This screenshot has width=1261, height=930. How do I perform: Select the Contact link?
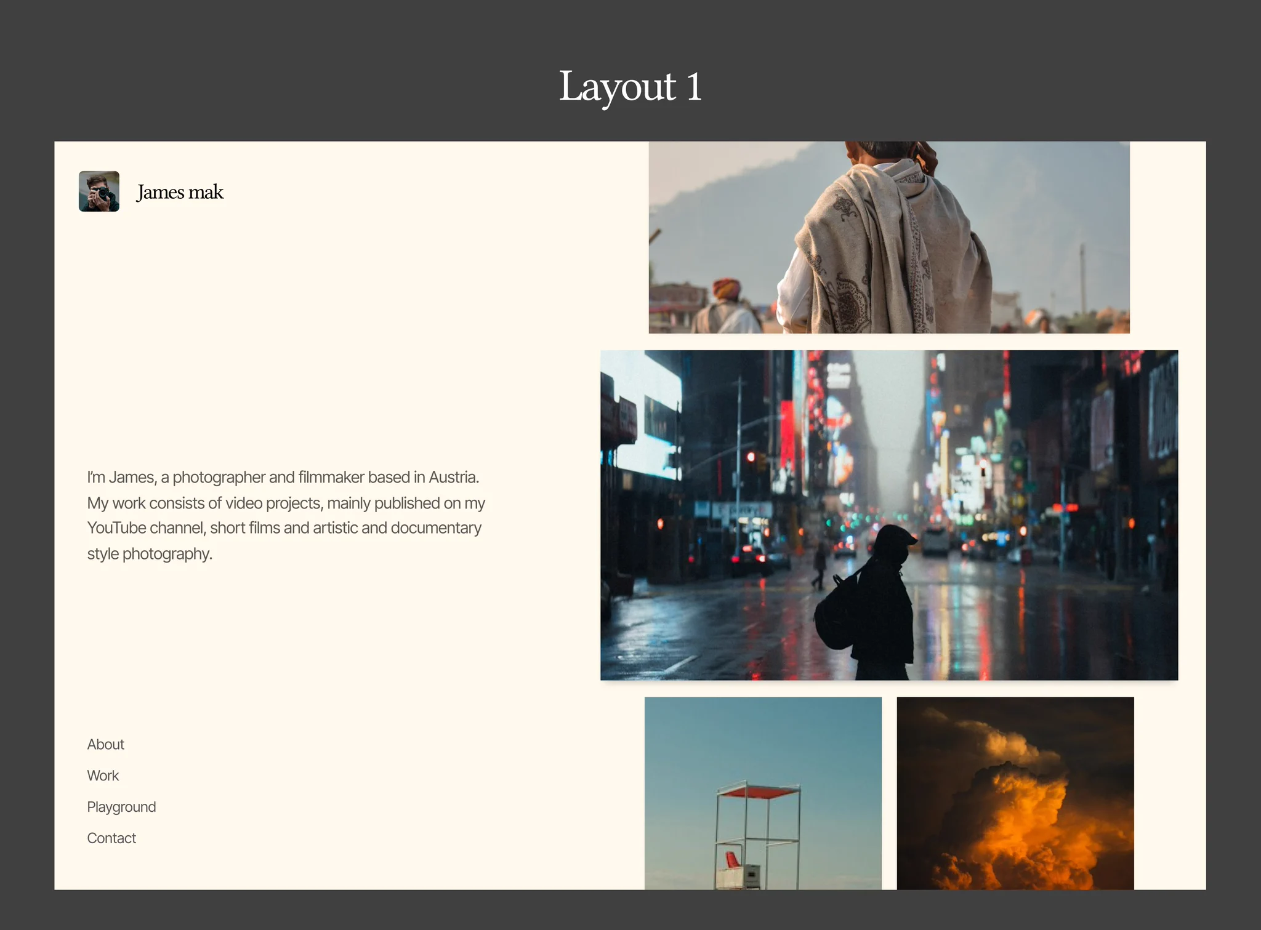click(111, 838)
